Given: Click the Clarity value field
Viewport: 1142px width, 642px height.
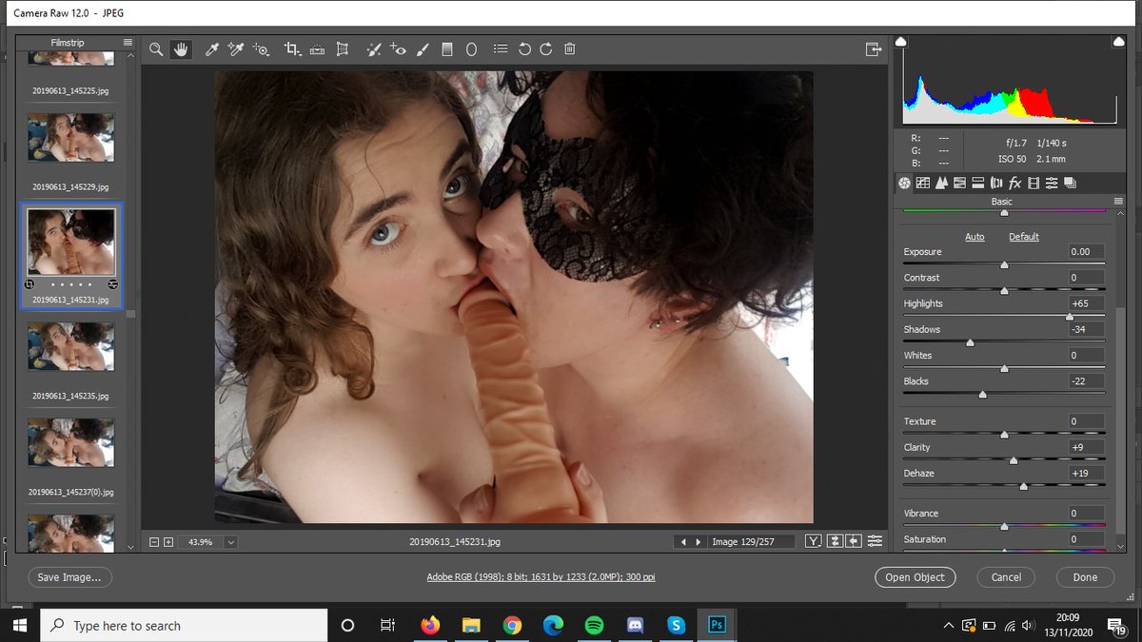Looking at the screenshot, I should coord(1085,447).
